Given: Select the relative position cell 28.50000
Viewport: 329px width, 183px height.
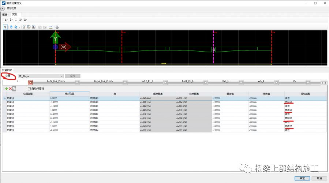Looking at the screenshot, I should click(x=70, y=118).
